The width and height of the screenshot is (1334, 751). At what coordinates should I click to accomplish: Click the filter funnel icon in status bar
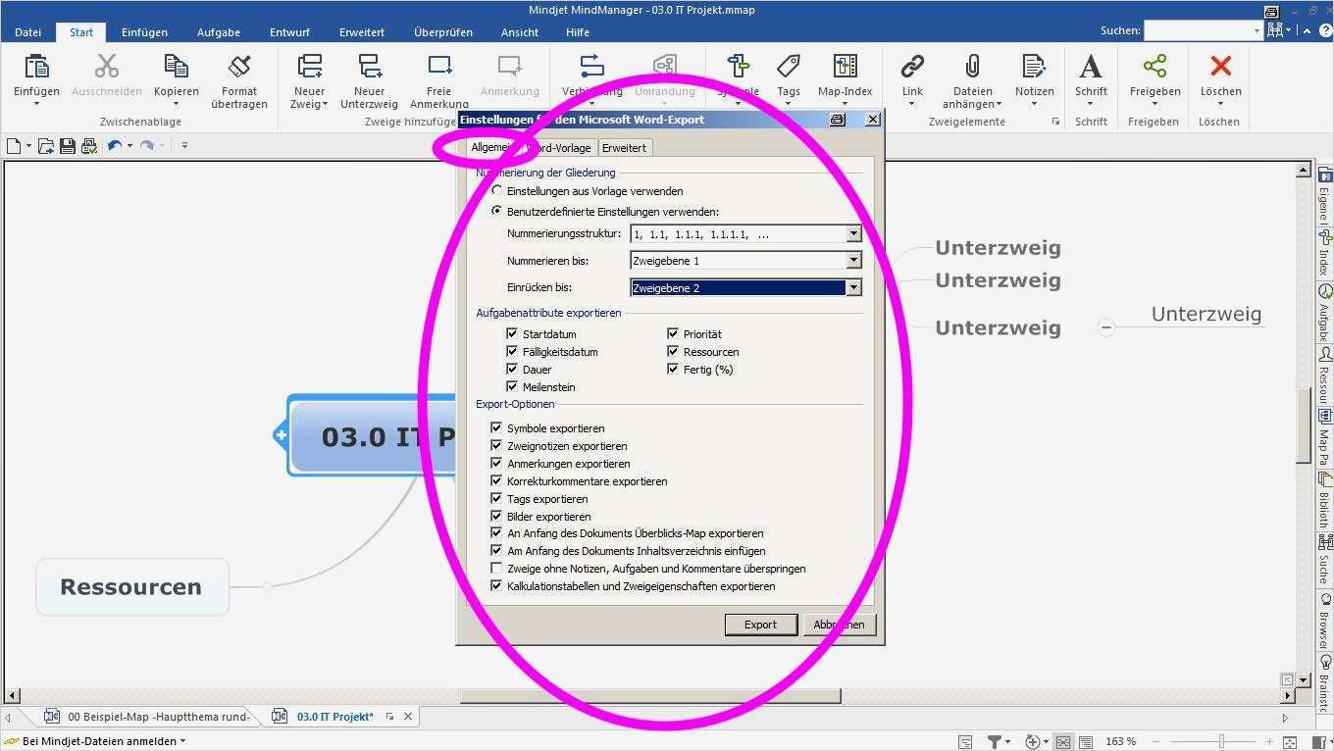click(x=994, y=742)
